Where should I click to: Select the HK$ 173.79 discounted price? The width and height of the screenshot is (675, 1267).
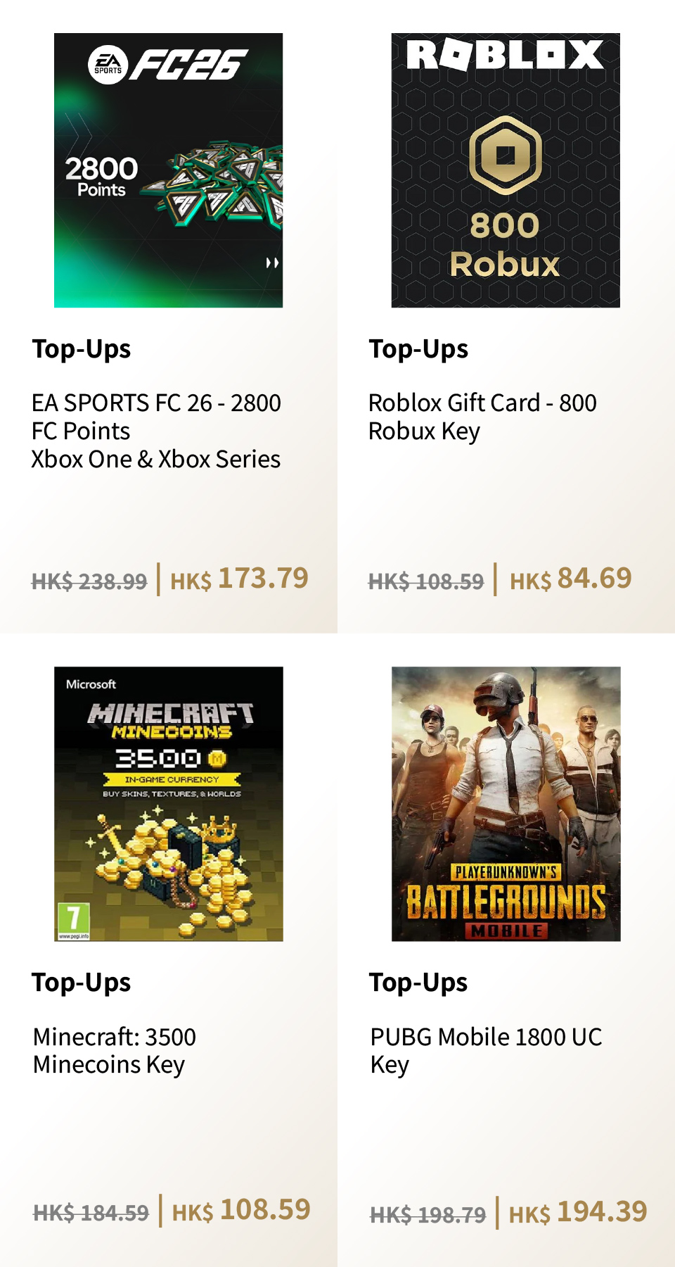click(239, 579)
